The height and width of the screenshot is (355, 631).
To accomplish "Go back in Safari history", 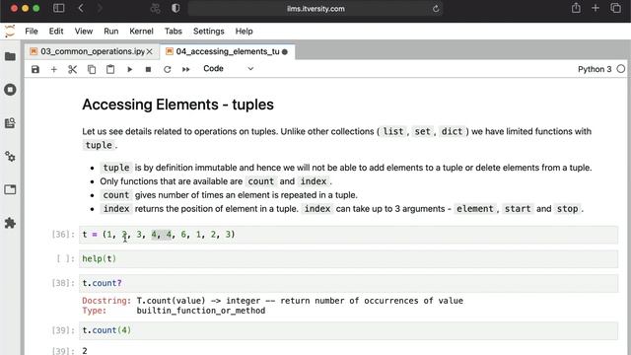I will pyautogui.click(x=81, y=8).
